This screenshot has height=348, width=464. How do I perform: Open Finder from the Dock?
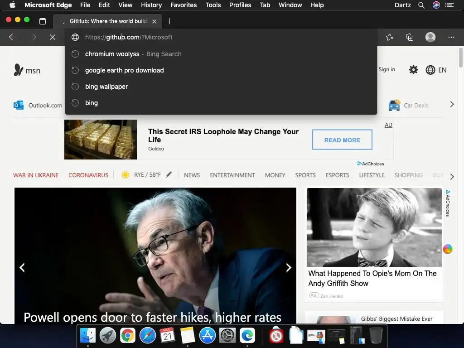88,336
